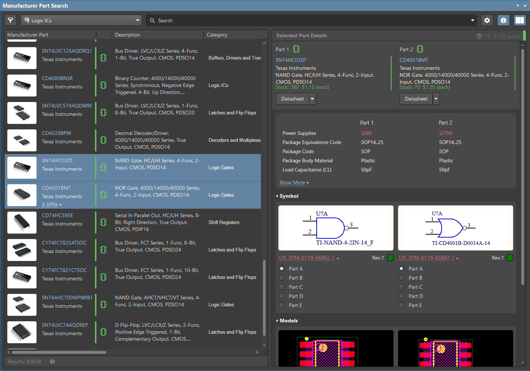Click the green chip icon for SN74LVC125AQDRQ1
530x371 pixels.
click(103, 58)
